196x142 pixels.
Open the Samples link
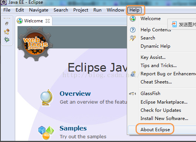(x=73, y=128)
